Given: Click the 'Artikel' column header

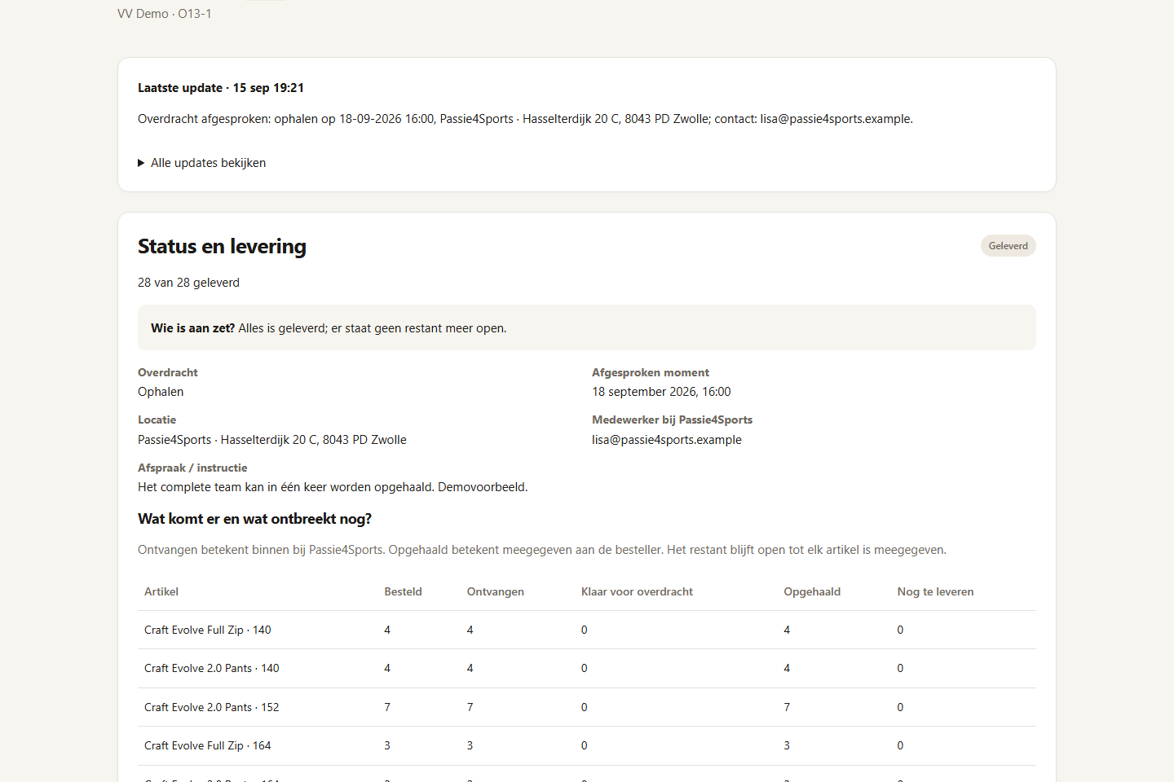Looking at the screenshot, I should tap(161, 591).
